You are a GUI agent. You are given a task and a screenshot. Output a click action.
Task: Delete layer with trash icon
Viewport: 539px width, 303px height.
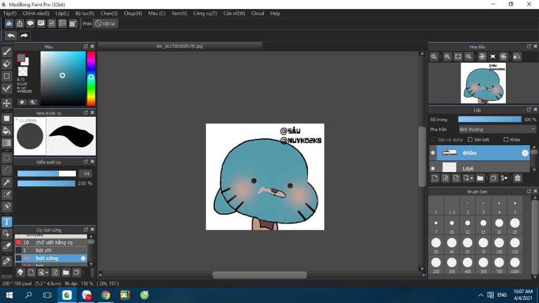pos(518,178)
